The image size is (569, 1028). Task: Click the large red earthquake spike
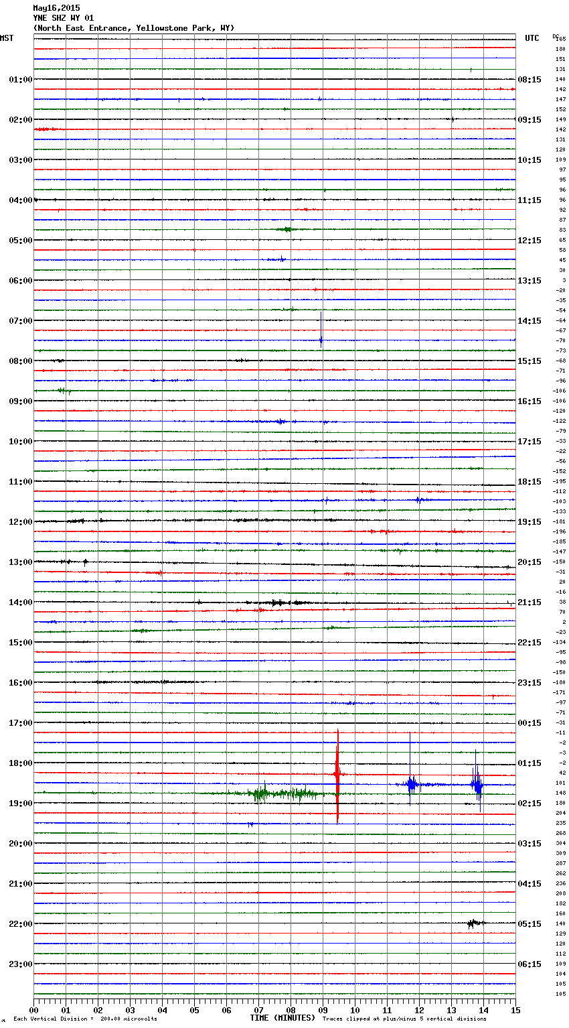pos(337,775)
